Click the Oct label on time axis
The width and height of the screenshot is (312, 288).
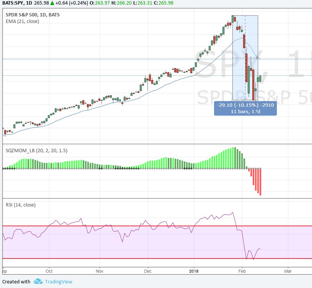(x=49, y=271)
